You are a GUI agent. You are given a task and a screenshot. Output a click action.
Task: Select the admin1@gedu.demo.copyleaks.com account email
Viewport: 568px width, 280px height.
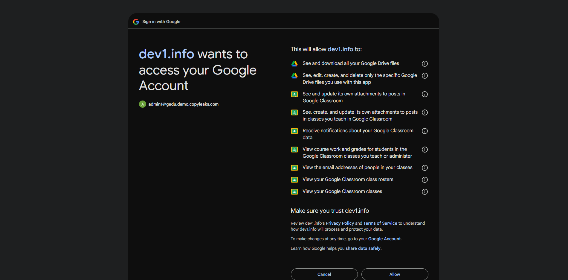coord(183,104)
